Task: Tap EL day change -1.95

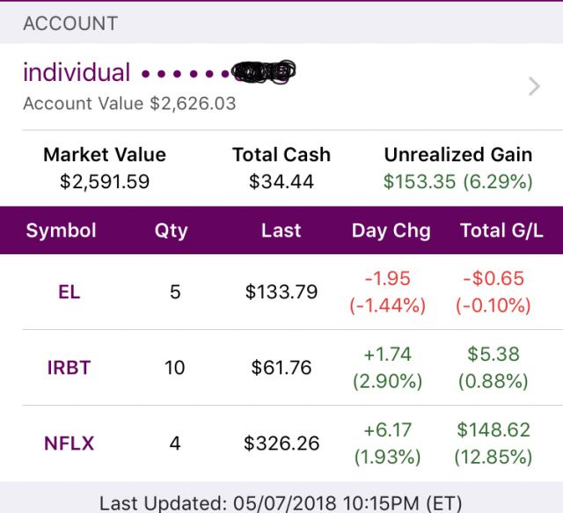Action: pos(388,278)
